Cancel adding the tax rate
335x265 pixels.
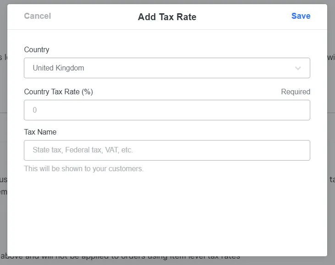(38, 16)
